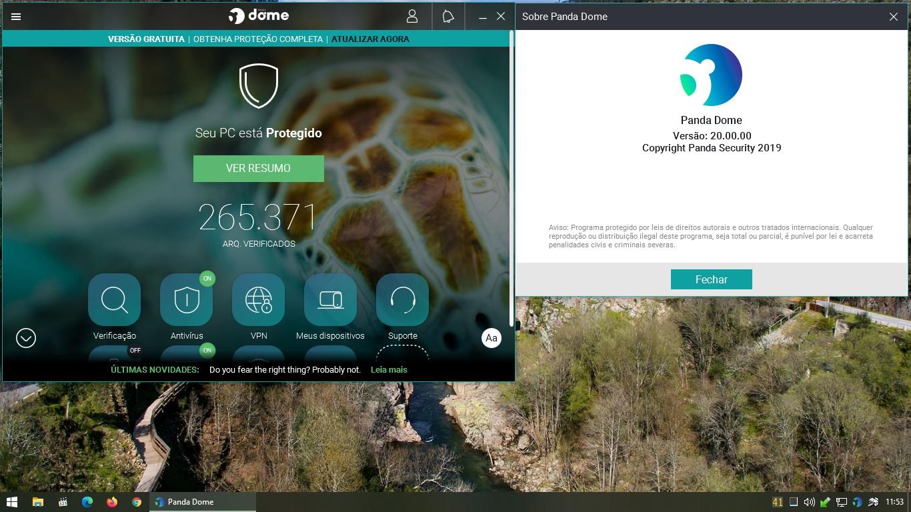
Task: Click the ATUALIZAR AGORA link
Action: point(370,39)
